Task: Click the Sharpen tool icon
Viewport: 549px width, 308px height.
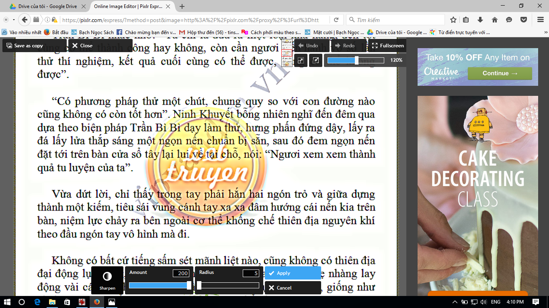Action: (107, 277)
